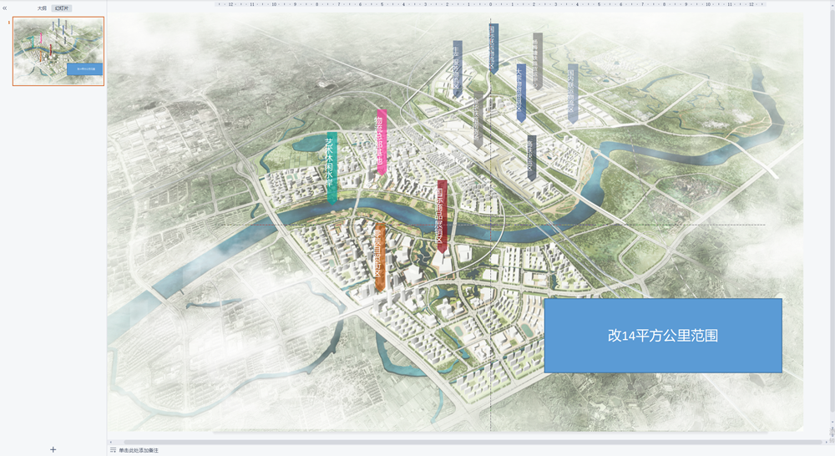Collapse the slide panel with double-chevron icon
This screenshot has width=835, height=456.
tap(5, 8)
